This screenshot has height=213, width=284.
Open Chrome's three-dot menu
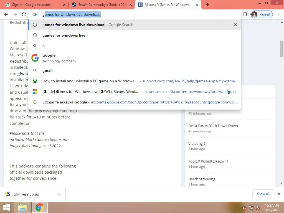click(x=278, y=14)
